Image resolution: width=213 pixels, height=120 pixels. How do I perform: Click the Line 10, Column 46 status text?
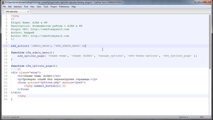click(x=11, y=117)
